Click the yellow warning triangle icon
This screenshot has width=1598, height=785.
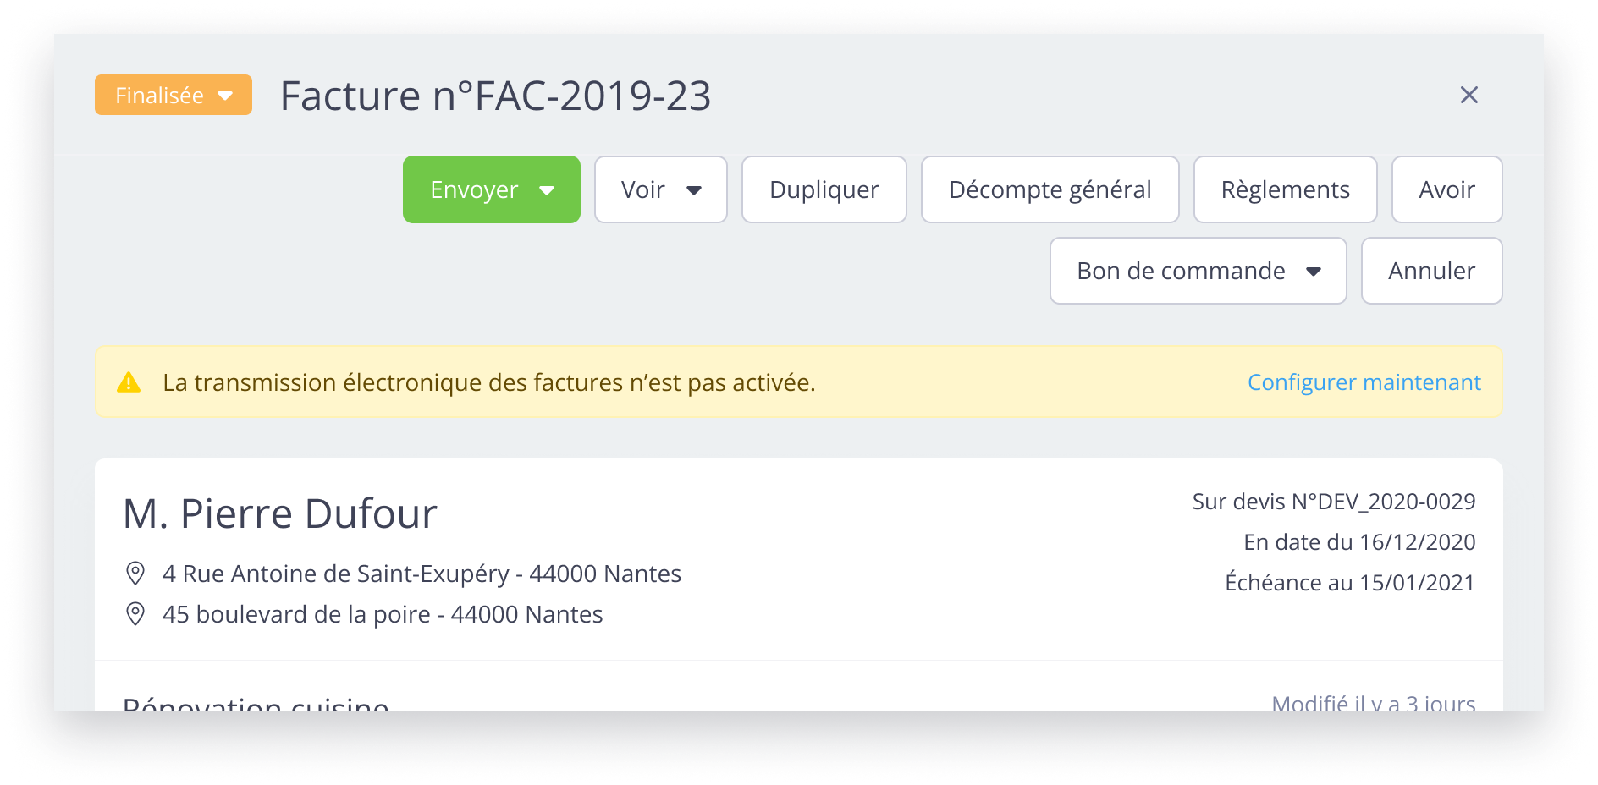pos(129,382)
